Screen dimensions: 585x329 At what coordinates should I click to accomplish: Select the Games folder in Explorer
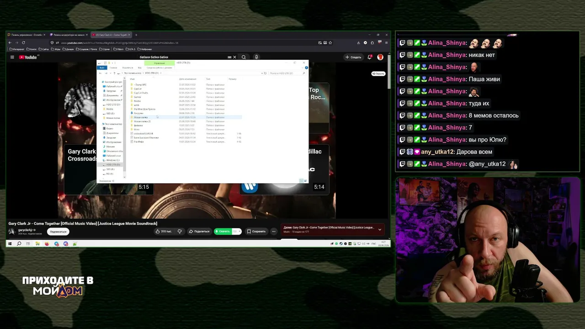137,97
